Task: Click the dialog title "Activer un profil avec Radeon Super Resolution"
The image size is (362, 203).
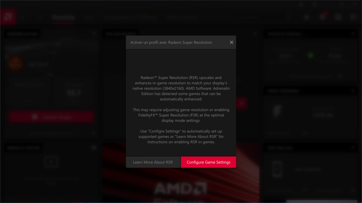Action: [171, 42]
